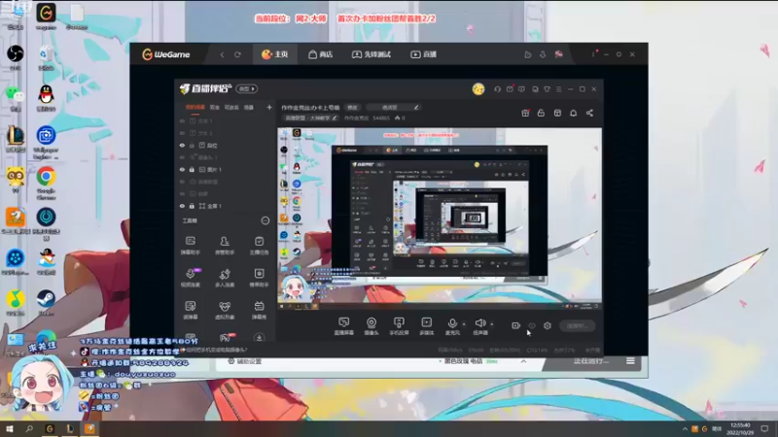Add 摄像头 camera source
The image size is (778, 437).
[x=371, y=326]
